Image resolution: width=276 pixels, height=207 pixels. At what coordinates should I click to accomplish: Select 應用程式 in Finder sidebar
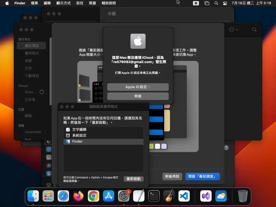[x=31, y=53]
